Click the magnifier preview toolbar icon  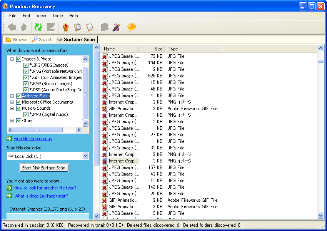click(78, 27)
